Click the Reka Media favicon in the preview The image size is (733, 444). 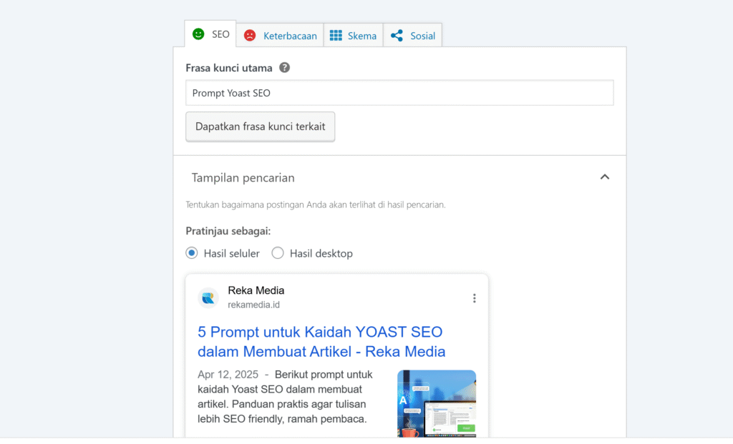click(208, 298)
